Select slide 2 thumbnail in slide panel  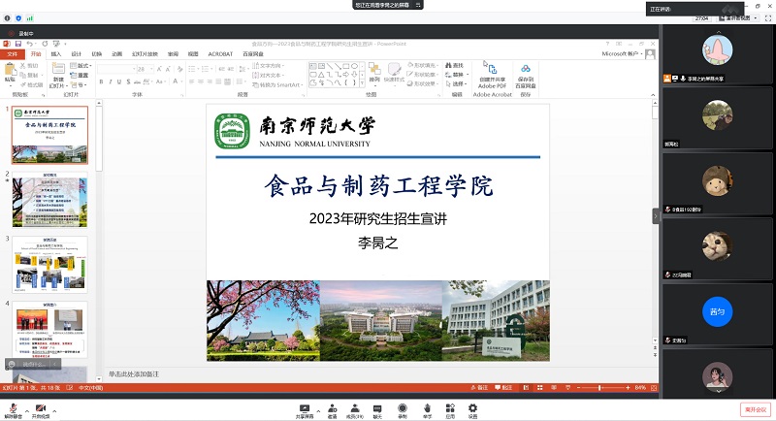click(x=48, y=201)
